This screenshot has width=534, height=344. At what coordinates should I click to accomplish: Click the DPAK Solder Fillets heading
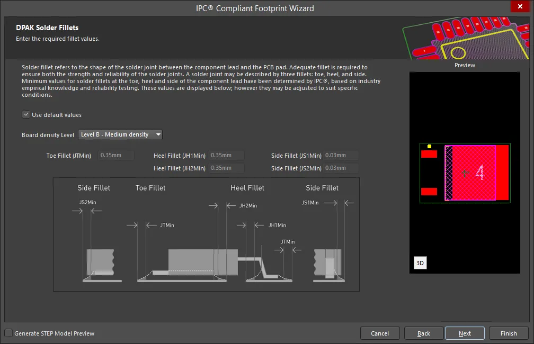pyautogui.click(x=47, y=28)
